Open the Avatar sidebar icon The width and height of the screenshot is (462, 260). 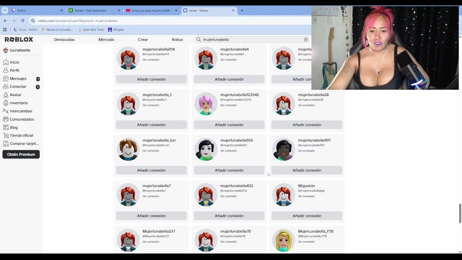pos(5,95)
